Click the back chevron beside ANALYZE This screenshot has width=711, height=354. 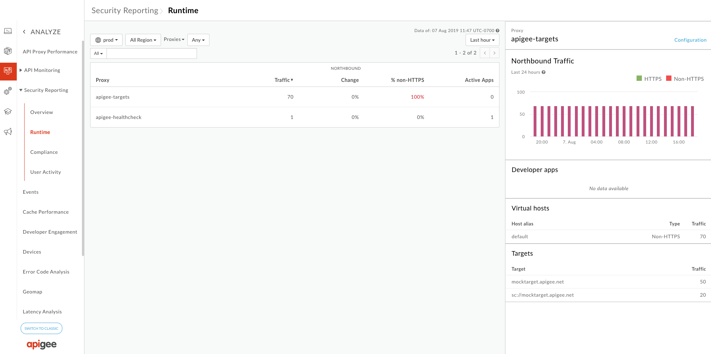coord(24,32)
